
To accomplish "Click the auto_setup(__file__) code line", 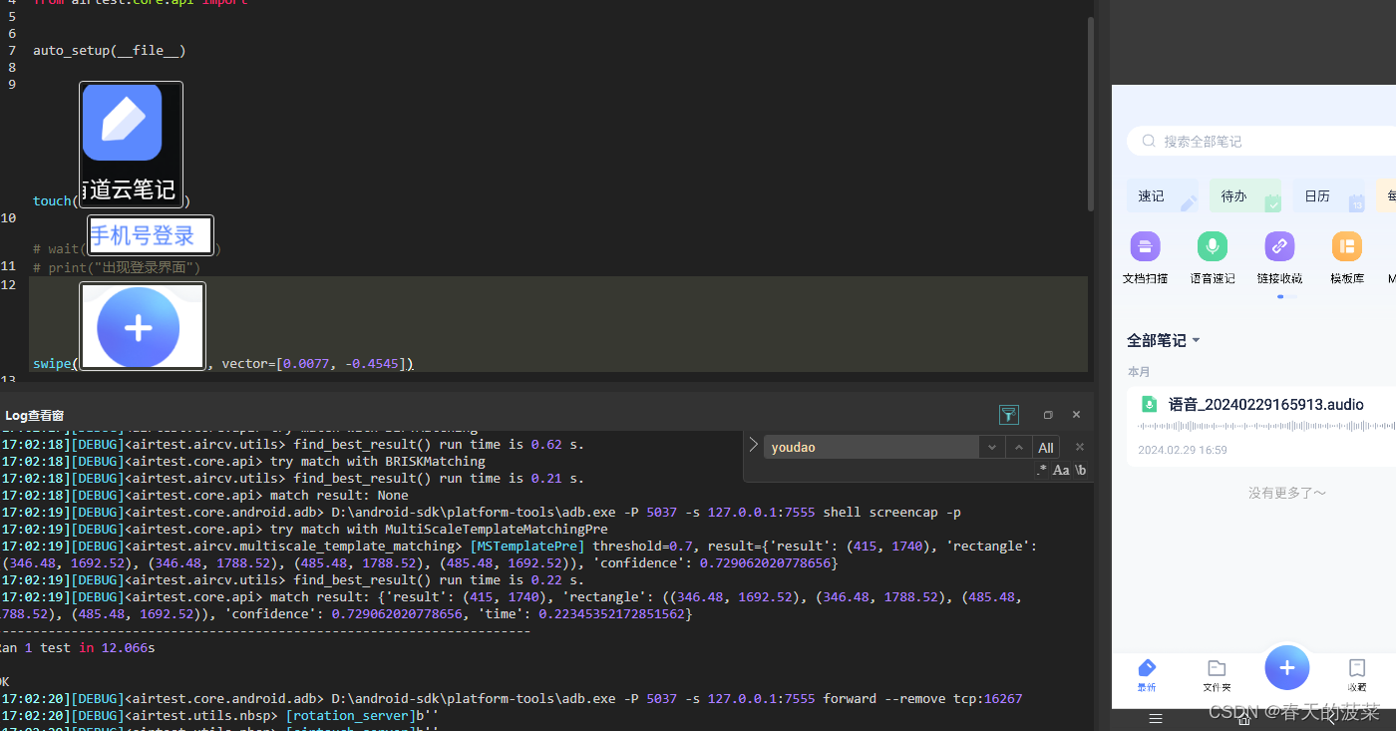I will (x=110, y=50).
